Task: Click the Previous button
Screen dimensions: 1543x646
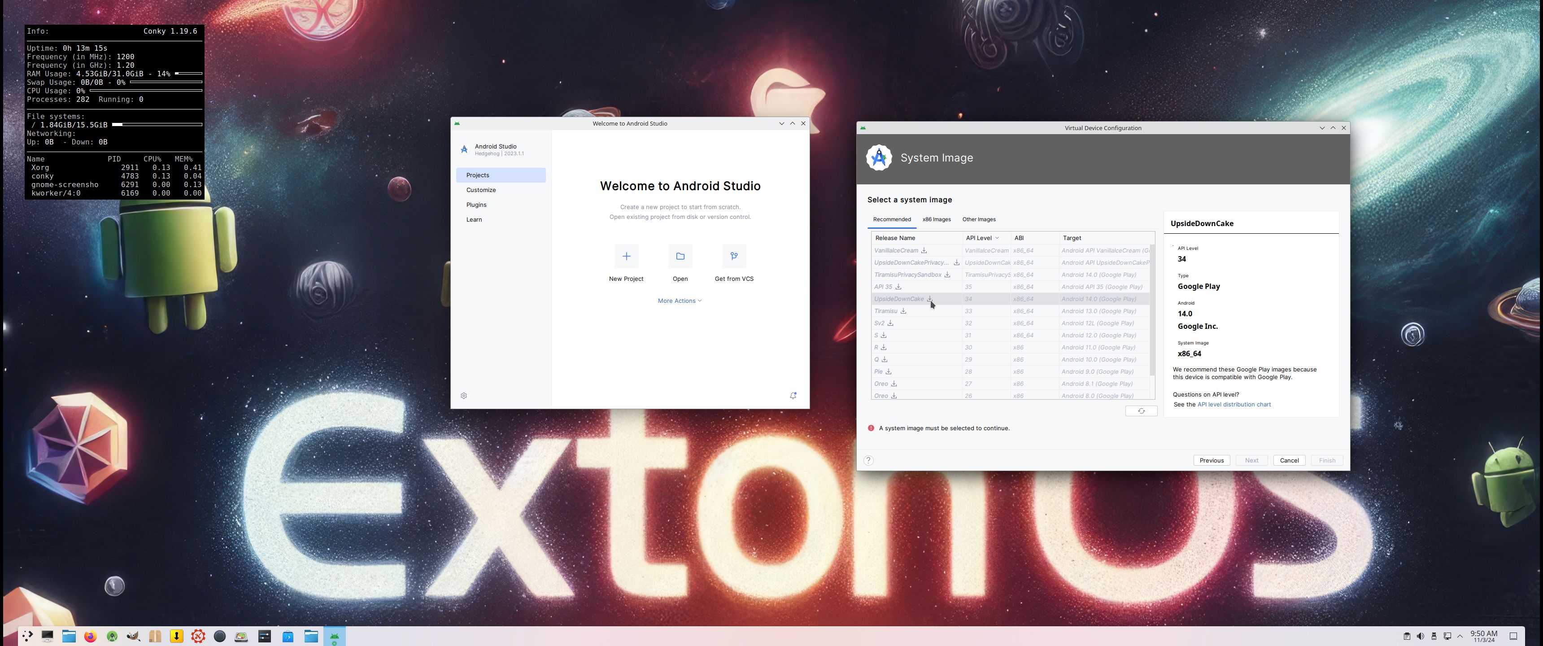Action: tap(1212, 460)
